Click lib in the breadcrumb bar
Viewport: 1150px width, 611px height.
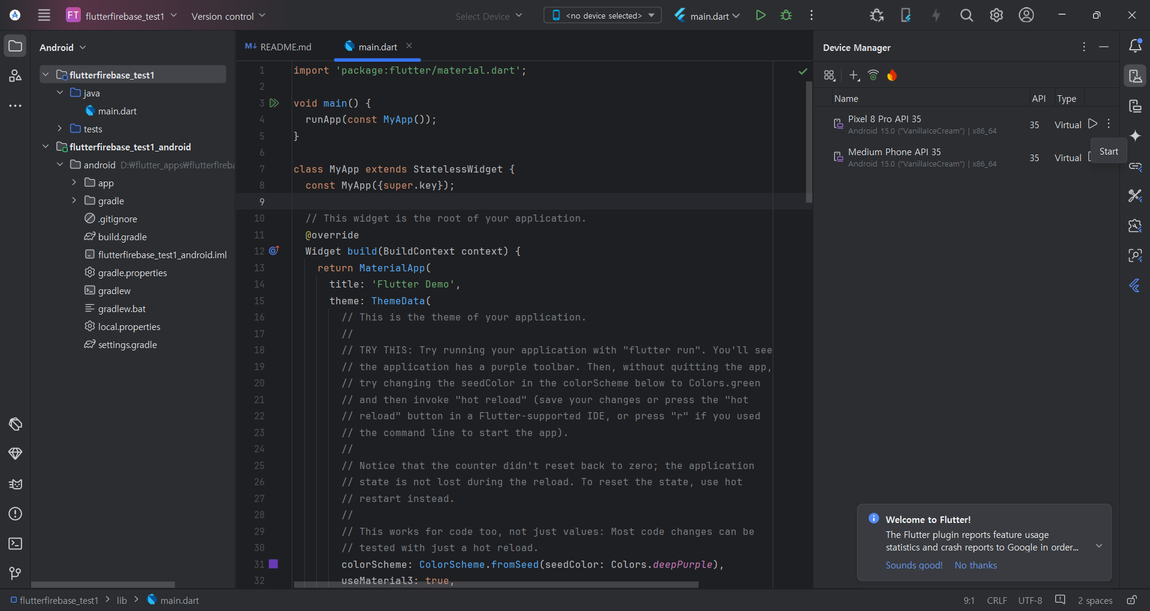click(x=122, y=600)
